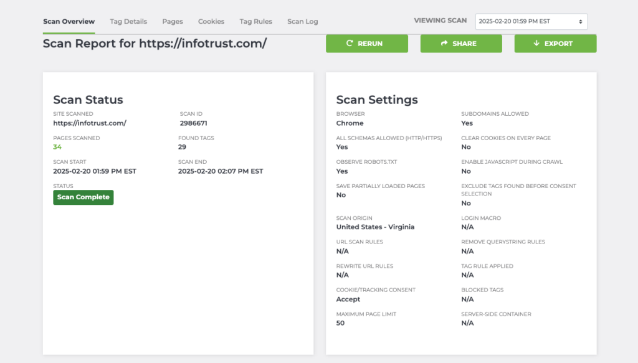Select the Tag Rules tab
The height and width of the screenshot is (363, 638).
pos(255,21)
